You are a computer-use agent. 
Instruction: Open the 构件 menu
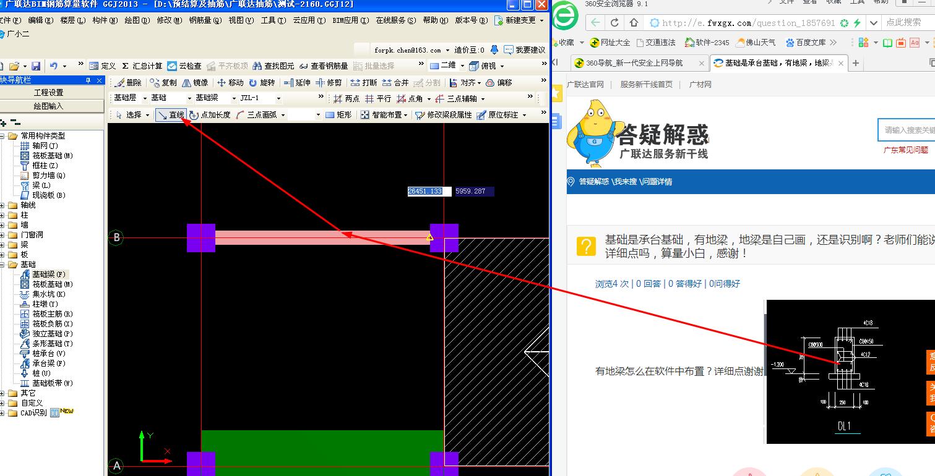tap(105, 20)
